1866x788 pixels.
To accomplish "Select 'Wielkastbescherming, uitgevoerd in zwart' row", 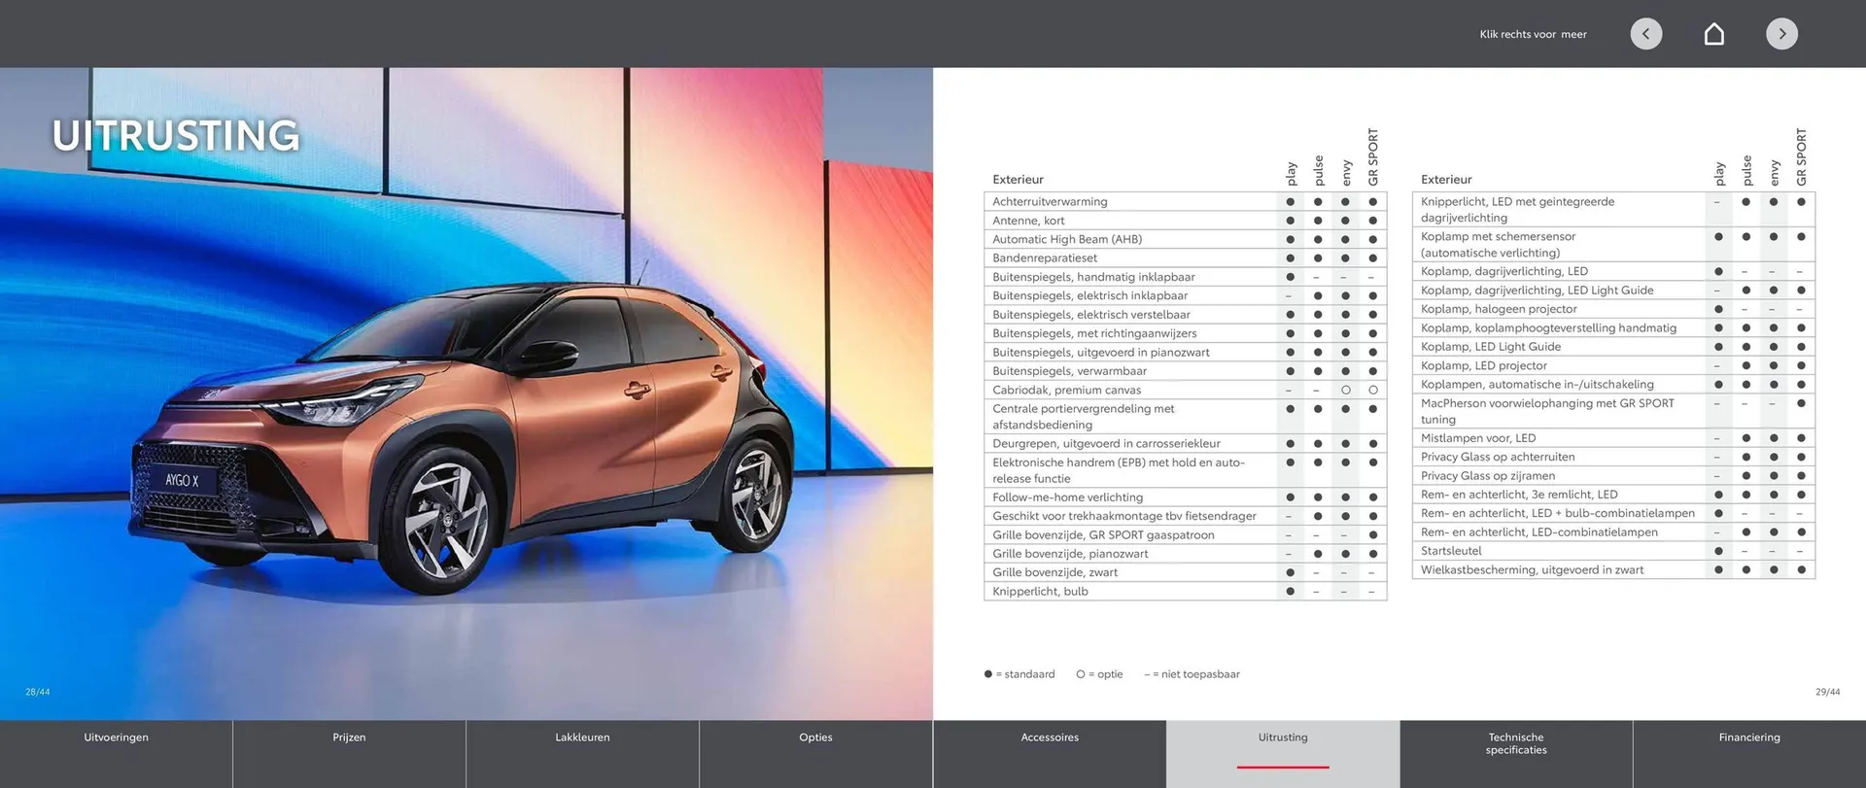I will click(x=1614, y=570).
